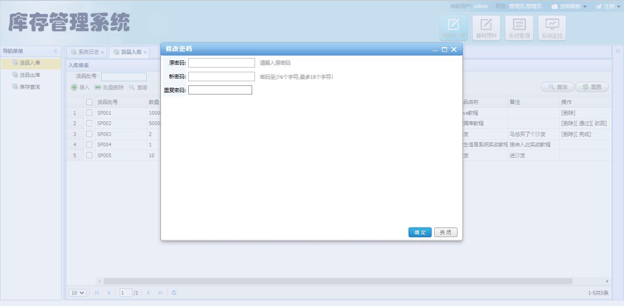624x306 pixels.
Task: Collapse the 导航菜单 panel with the double arrow
Action: click(x=55, y=51)
